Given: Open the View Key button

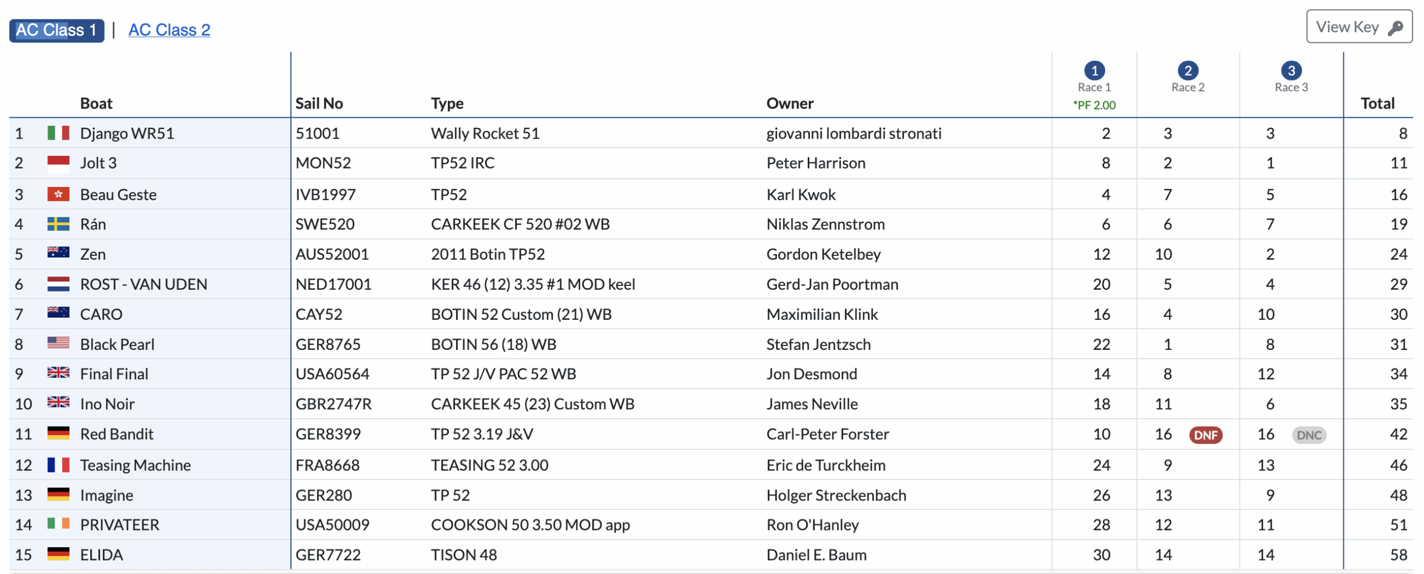Looking at the screenshot, I should click(1359, 27).
